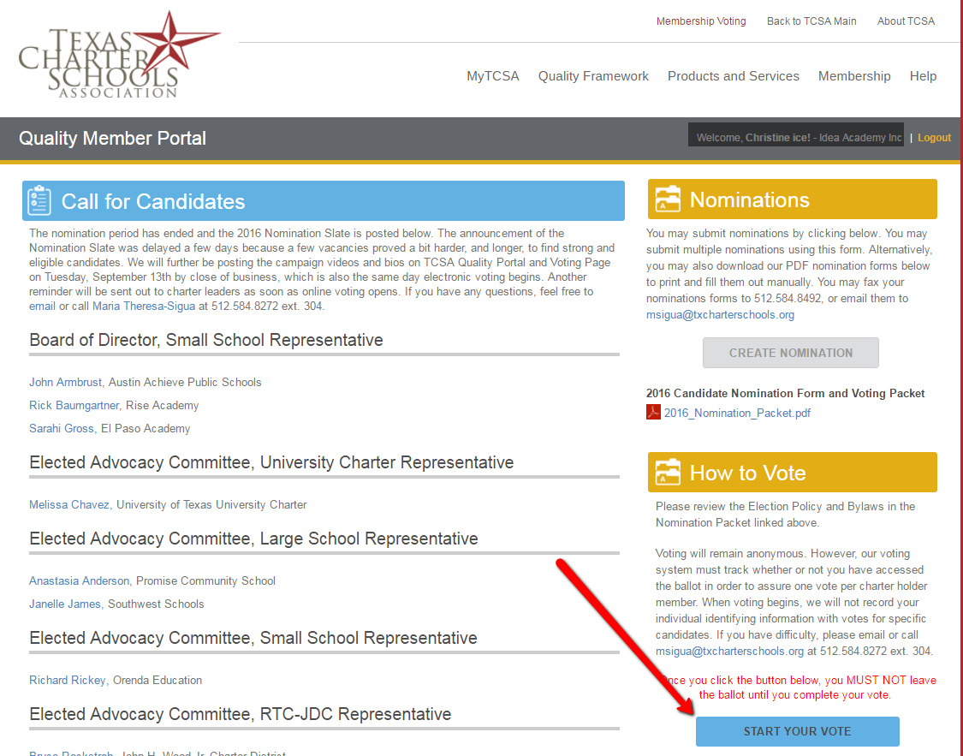
Task: Download 2016_Nomination_Packet.pdf
Action: [x=737, y=413]
